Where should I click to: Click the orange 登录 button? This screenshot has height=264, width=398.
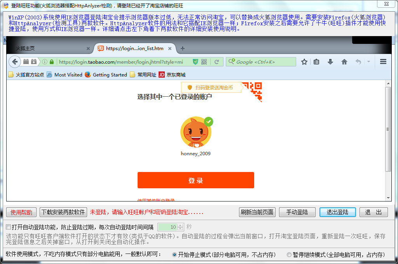(196, 181)
